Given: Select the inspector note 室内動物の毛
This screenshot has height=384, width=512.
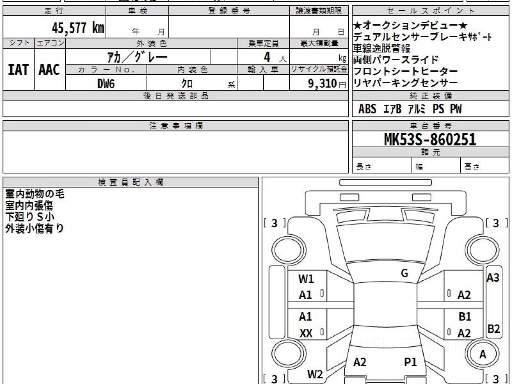Looking at the screenshot, I should [x=35, y=194].
